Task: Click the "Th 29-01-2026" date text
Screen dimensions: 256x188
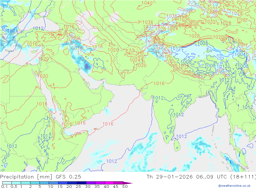Action: click(170, 177)
